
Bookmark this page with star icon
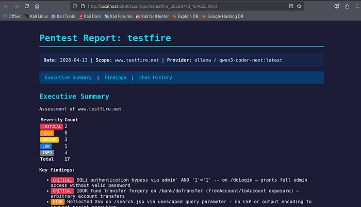coord(299,6)
